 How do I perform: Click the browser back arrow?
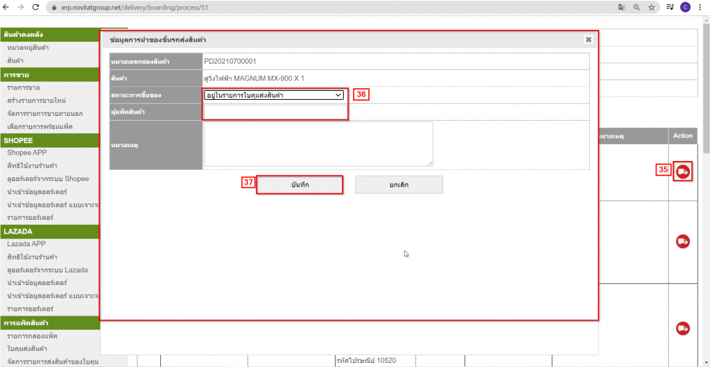click(7, 7)
